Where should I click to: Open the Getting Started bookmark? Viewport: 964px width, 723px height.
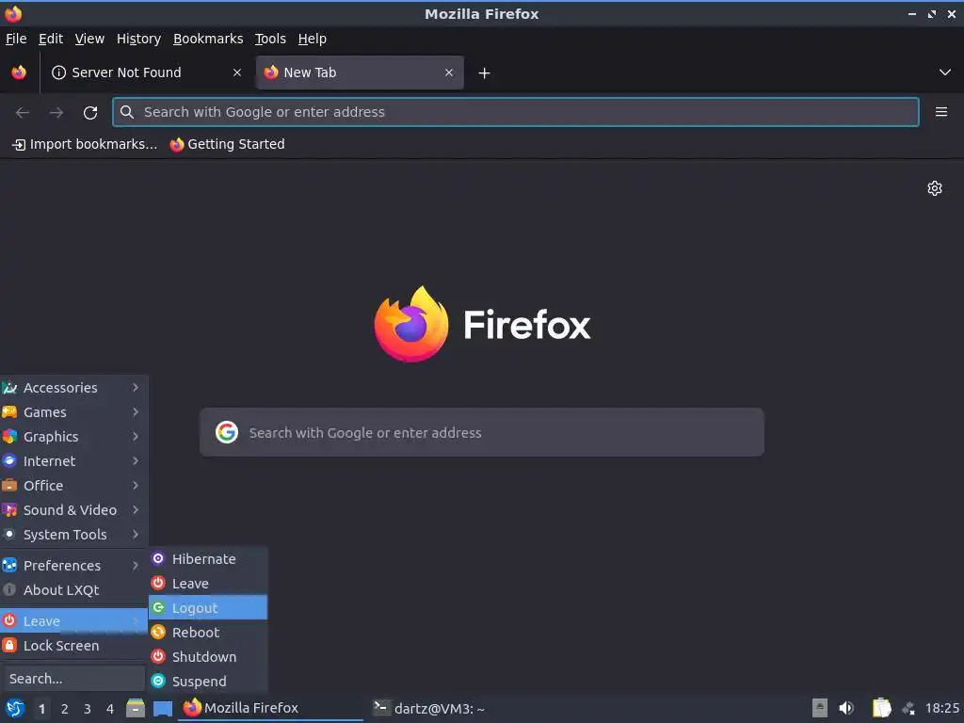click(228, 144)
